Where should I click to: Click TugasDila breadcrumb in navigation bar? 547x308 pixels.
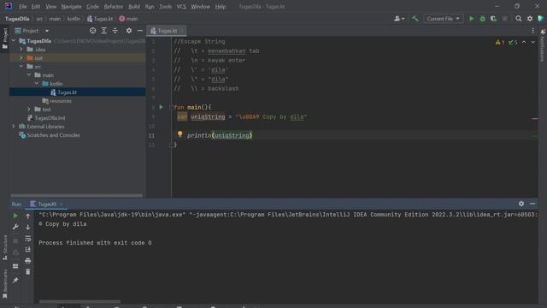click(17, 19)
